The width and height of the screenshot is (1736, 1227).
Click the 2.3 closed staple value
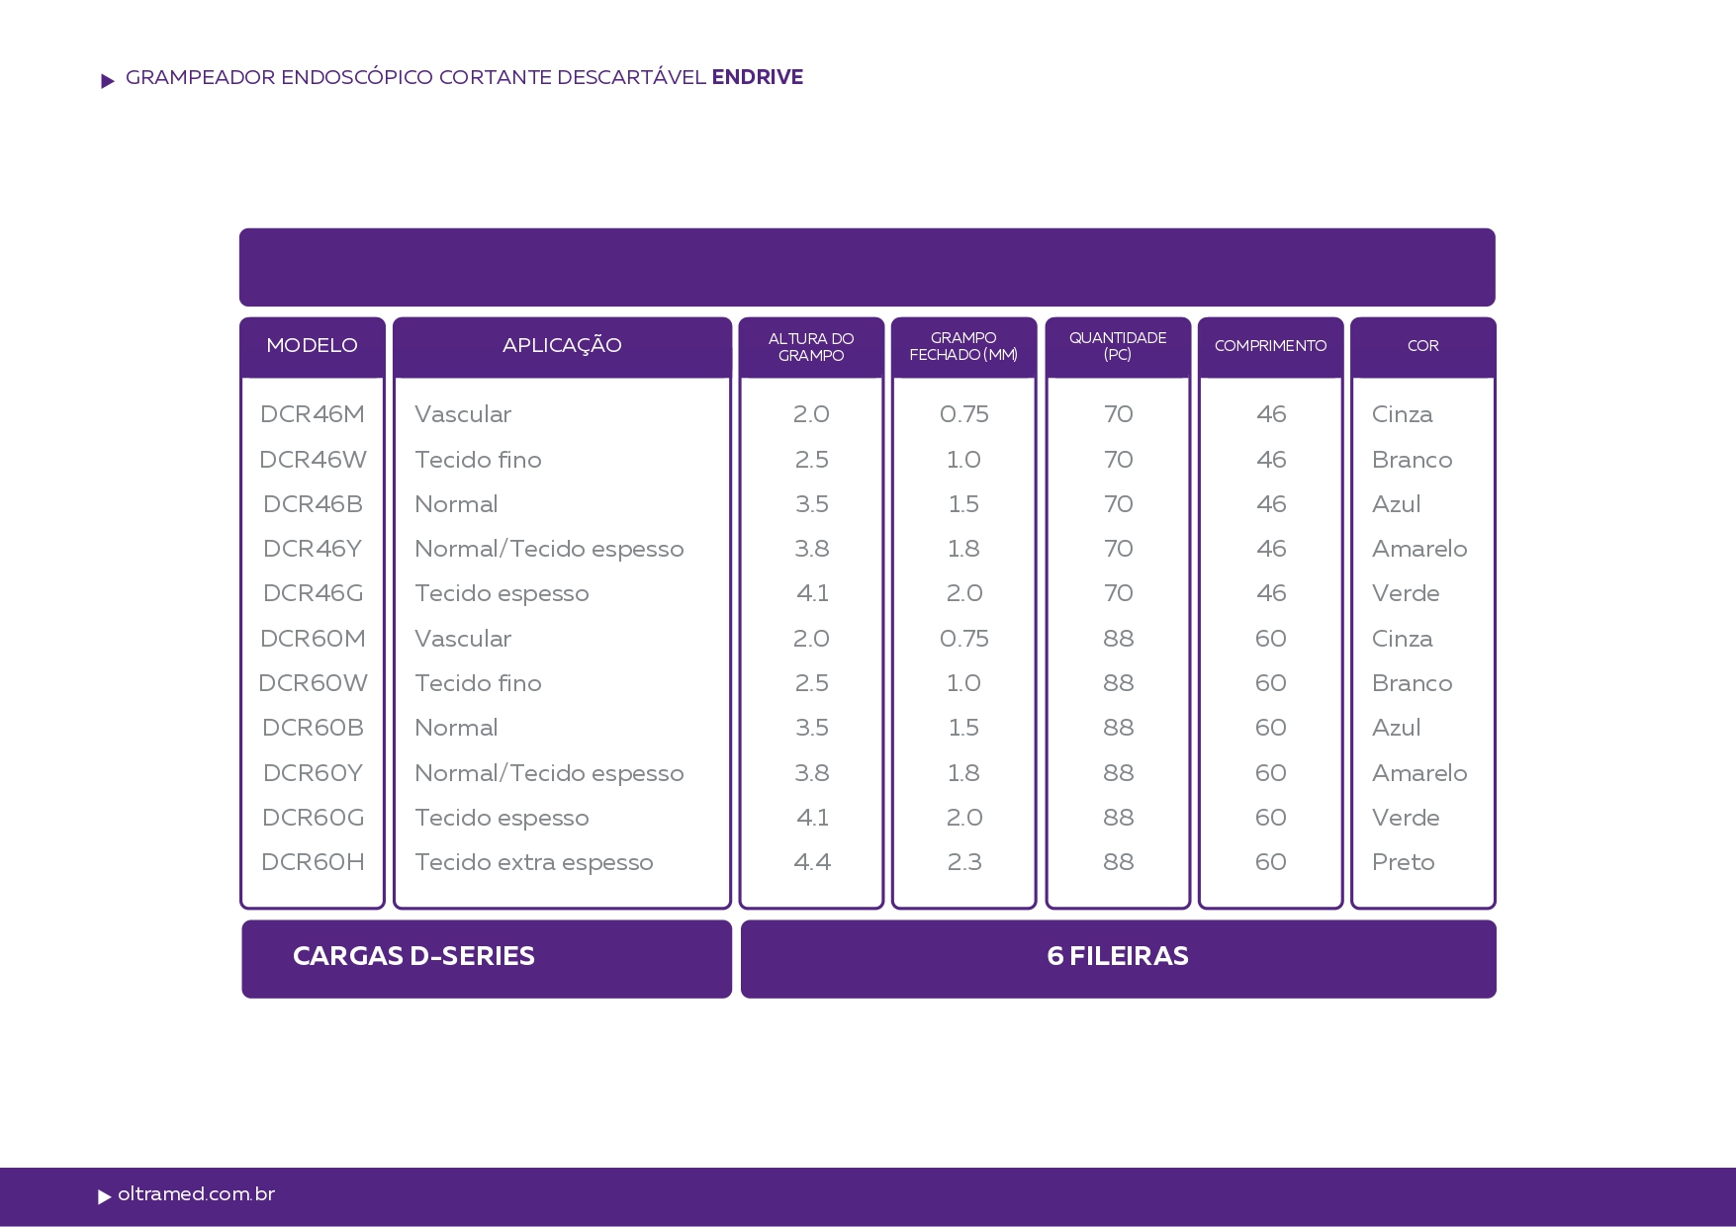(964, 862)
